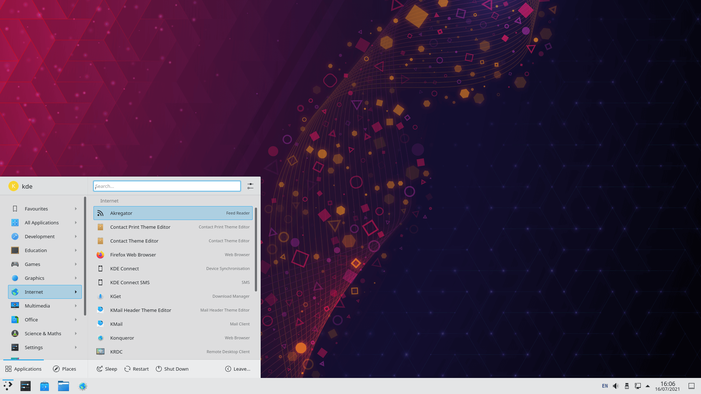Click the Download Manager description text

coord(231,296)
